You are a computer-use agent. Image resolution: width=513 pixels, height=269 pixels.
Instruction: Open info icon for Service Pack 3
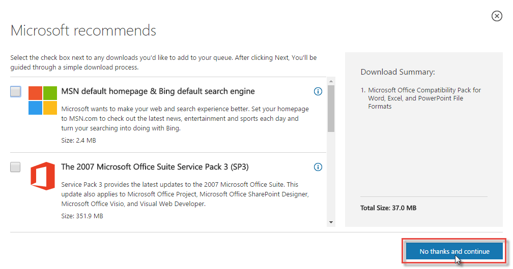[x=318, y=167]
